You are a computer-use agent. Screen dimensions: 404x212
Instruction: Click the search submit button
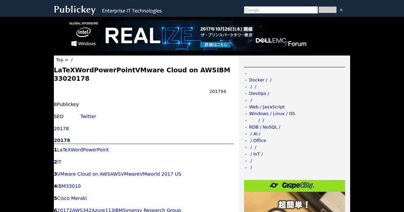tap(327, 10)
